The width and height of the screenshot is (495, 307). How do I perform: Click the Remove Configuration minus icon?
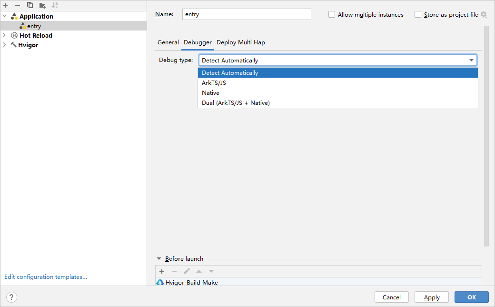coord(18,5)
